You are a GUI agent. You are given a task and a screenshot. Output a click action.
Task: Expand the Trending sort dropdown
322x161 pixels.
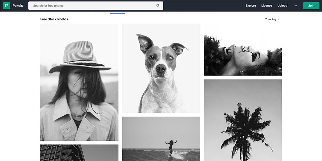[x=272, y=19]
